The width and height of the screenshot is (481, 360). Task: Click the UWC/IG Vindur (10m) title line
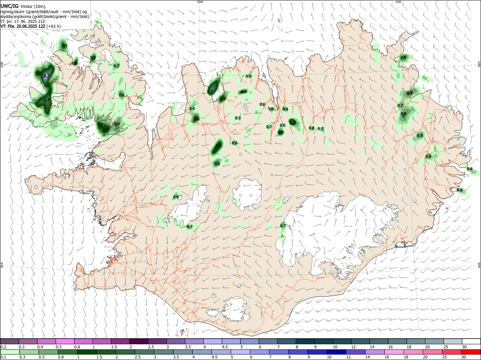pos(23,6)
